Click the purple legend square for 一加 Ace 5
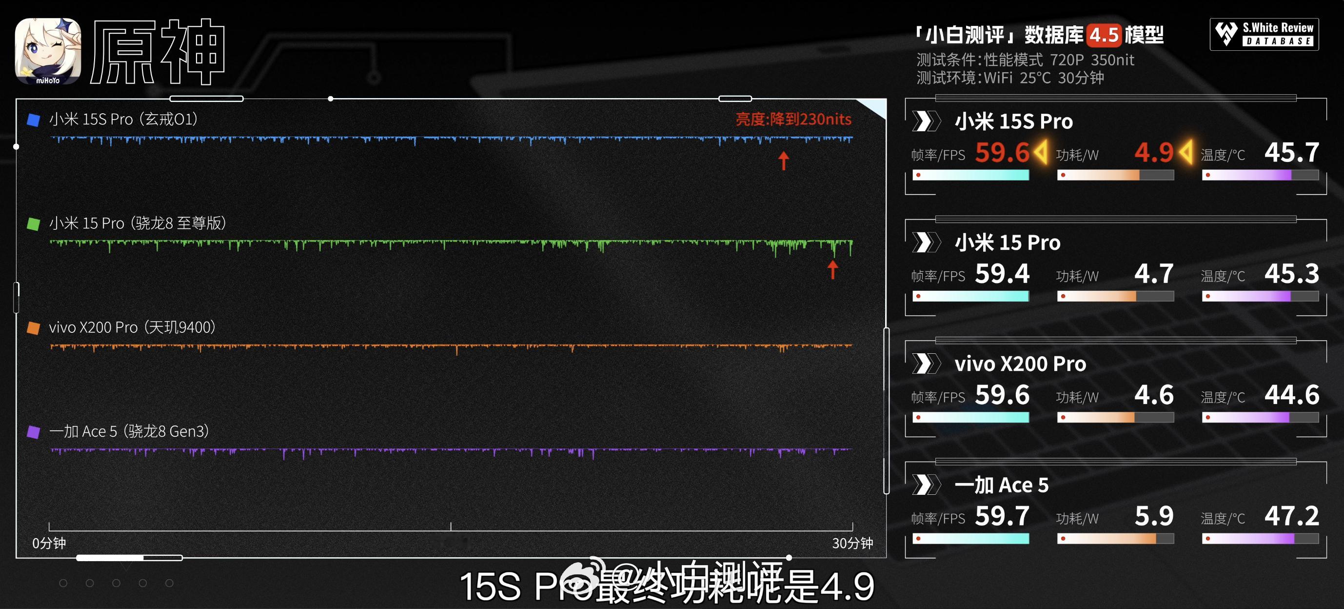This screenshot has width=1344, height=609. coord(33,432)
